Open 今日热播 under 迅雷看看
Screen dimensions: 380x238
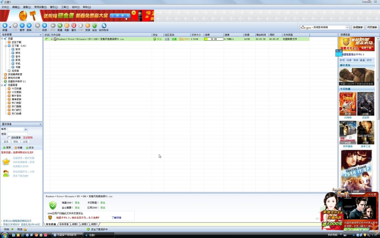tap(16, 89)
